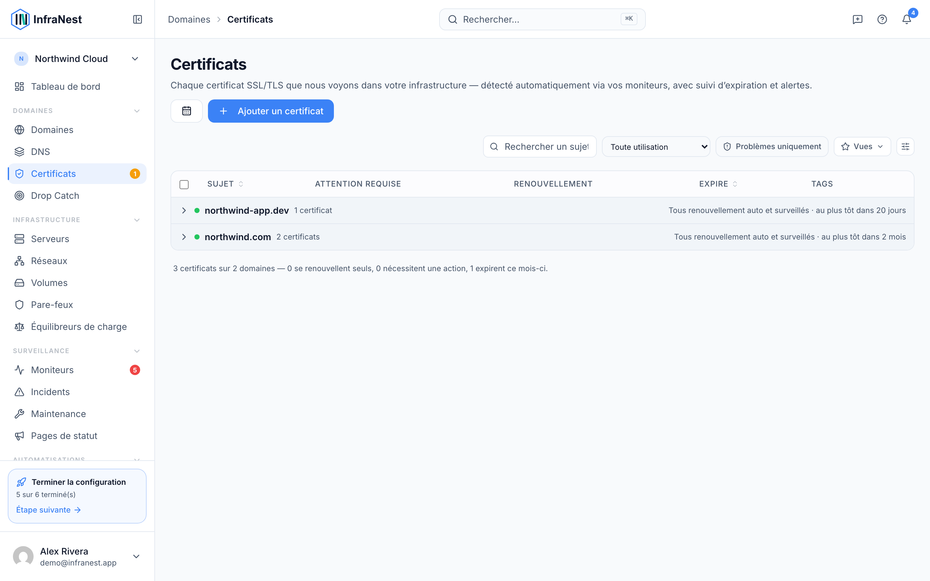Tick the select-all checkbox in table header
Image resolution: width=930 pixels, height=581 pixels.
pyautogui.click(x=184, y=184)
